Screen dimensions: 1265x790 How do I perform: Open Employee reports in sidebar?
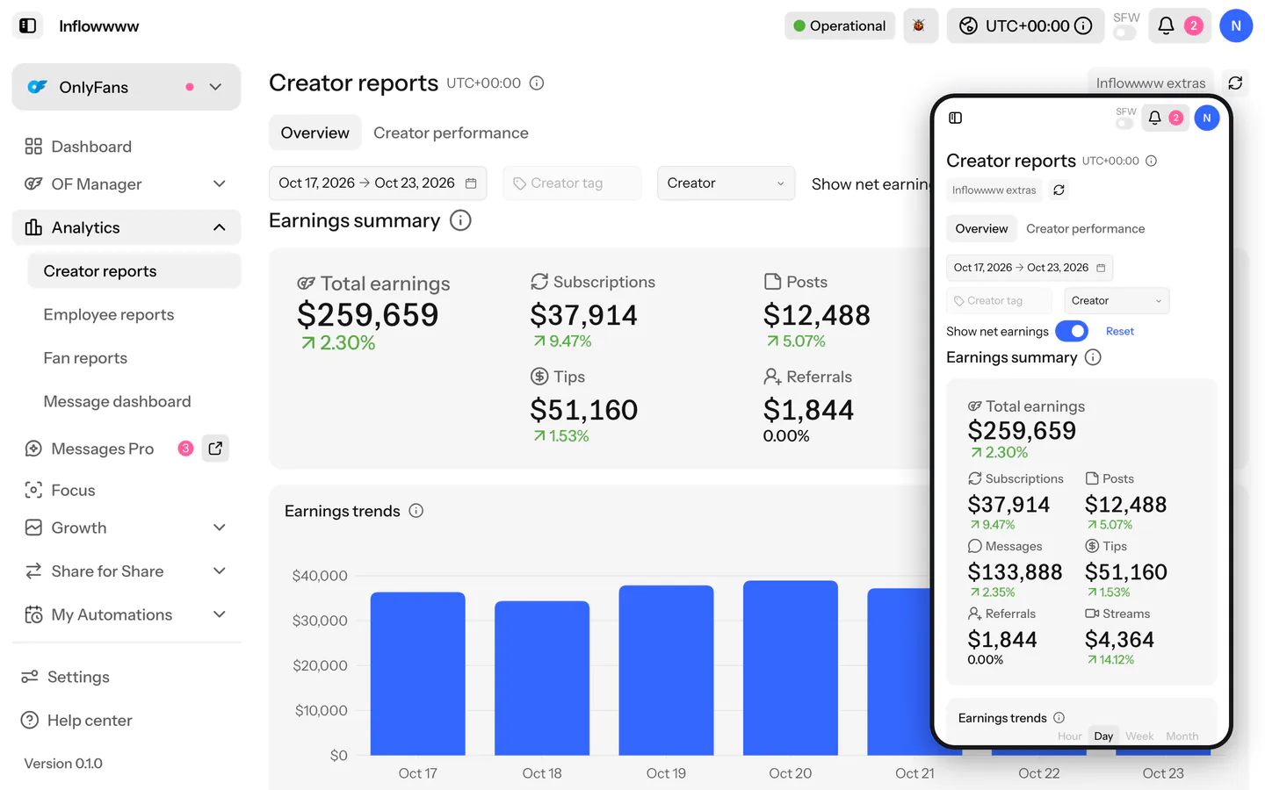109,314
